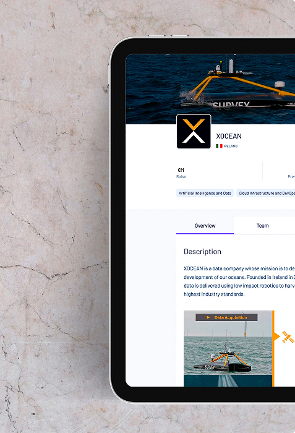The image size is (295, 433).
Task: Click the SURVEY text on banner vessel hull
Action: coord(231,105)
